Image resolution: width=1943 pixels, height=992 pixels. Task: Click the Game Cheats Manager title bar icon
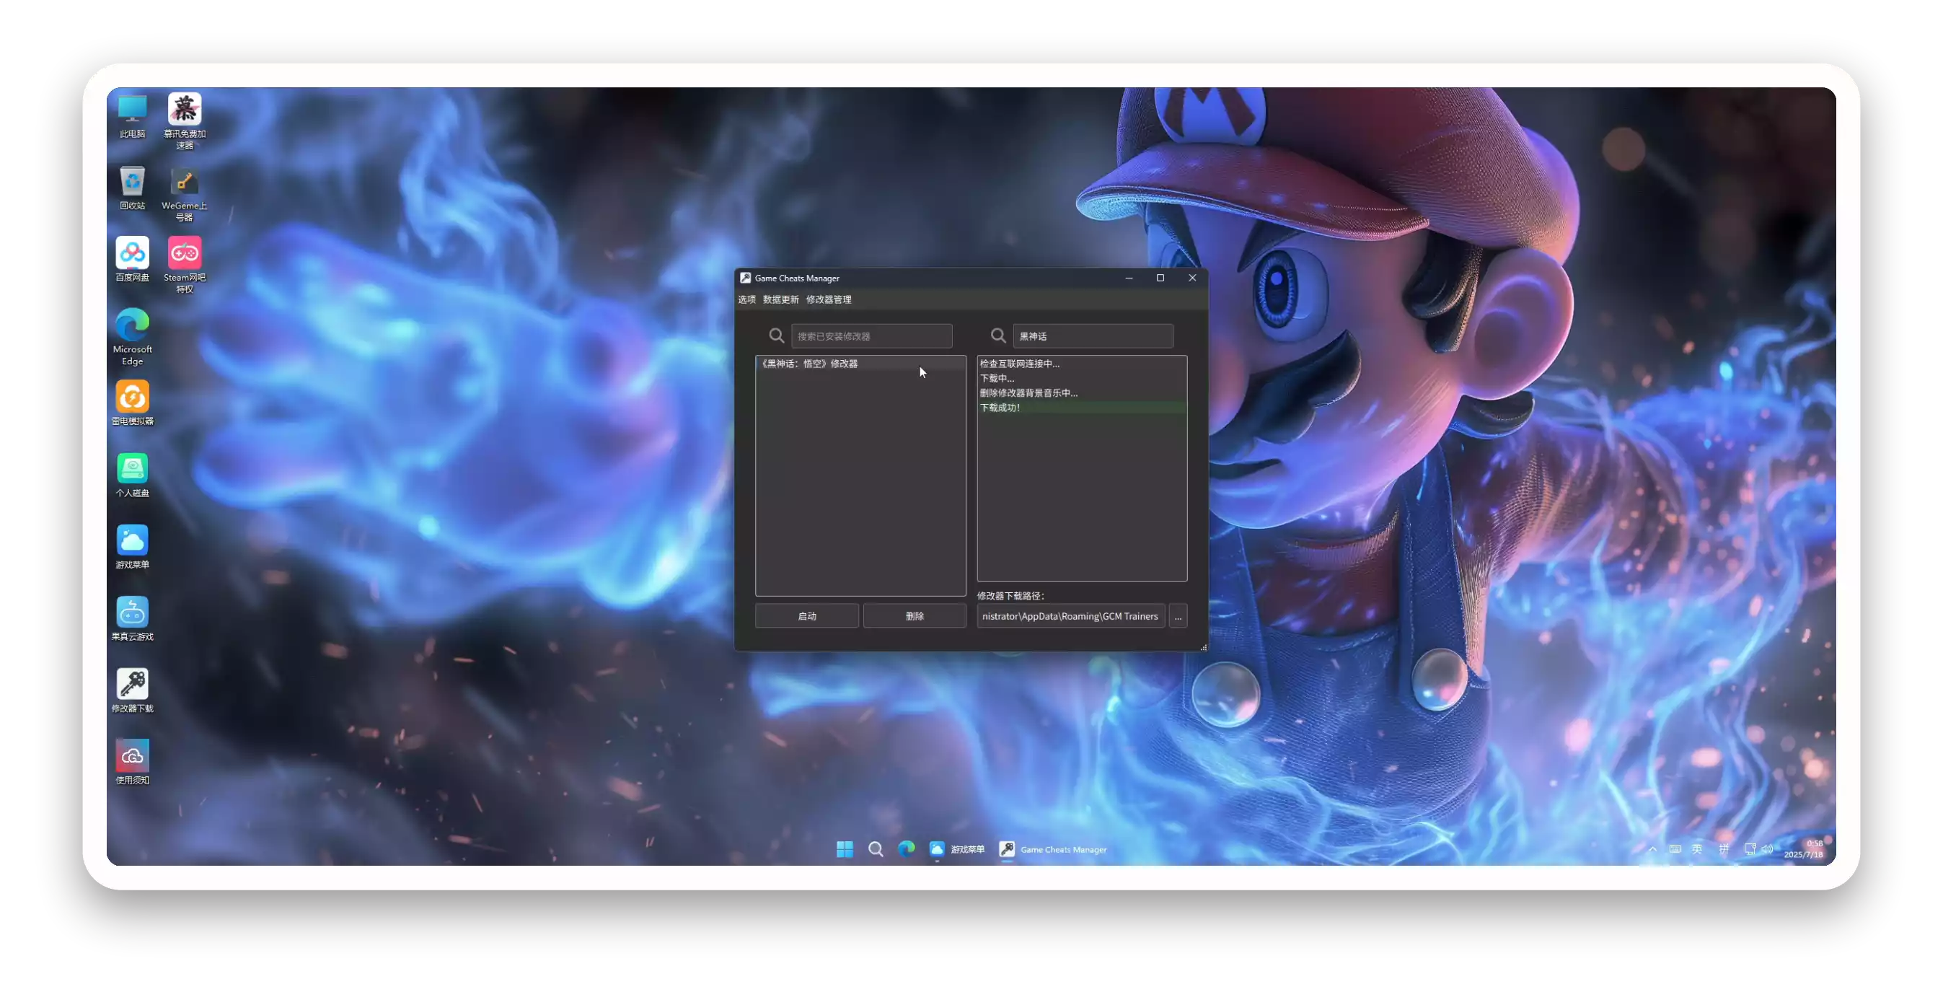(x=745, y=278)
